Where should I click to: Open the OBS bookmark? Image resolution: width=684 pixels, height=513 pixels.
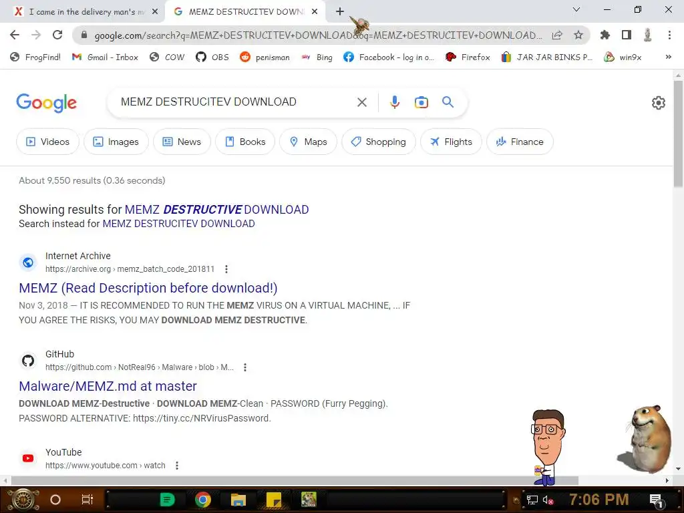(x=212, y=57)
